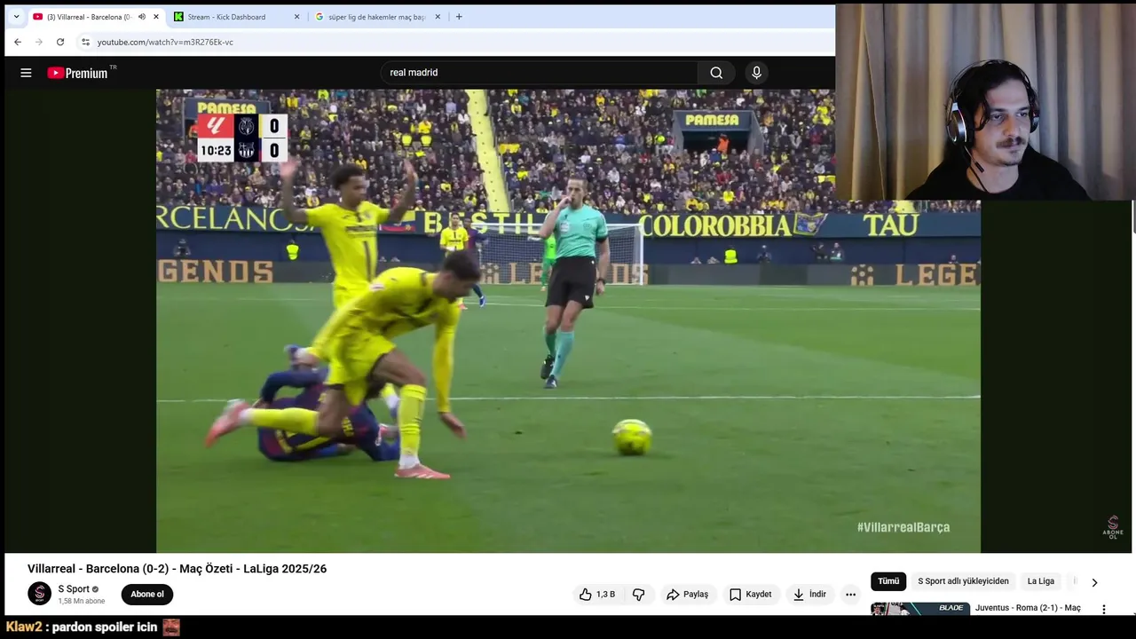This screenshot has height=639, width=1136.
Task: Mute the YouTube tab audio icon
Action: [x=141, y=17]
